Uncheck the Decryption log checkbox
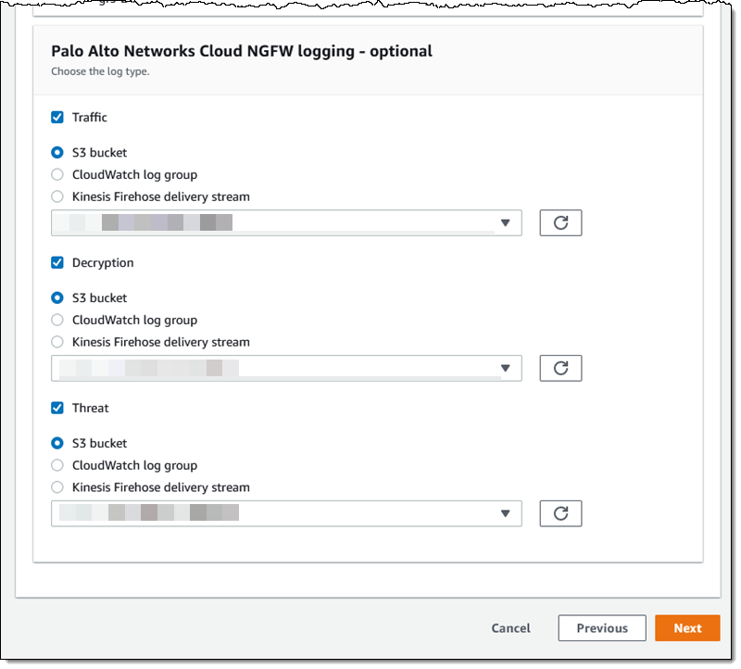This screenshot has width=741, height=669. click(57, 262)
